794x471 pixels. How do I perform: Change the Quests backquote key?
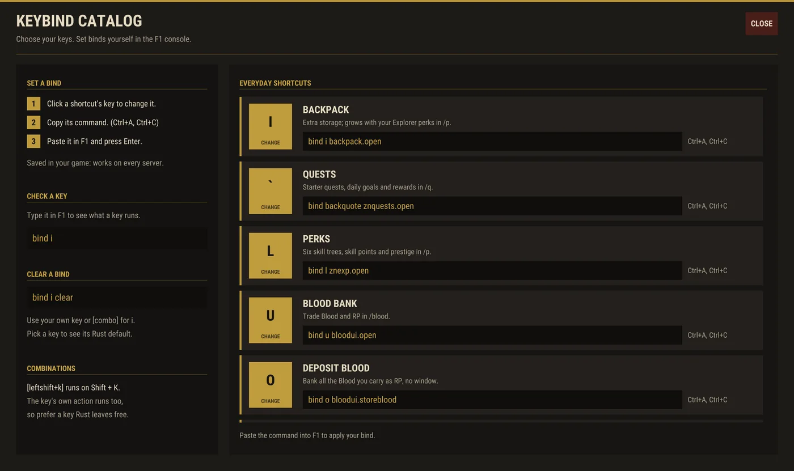[271, 191]
